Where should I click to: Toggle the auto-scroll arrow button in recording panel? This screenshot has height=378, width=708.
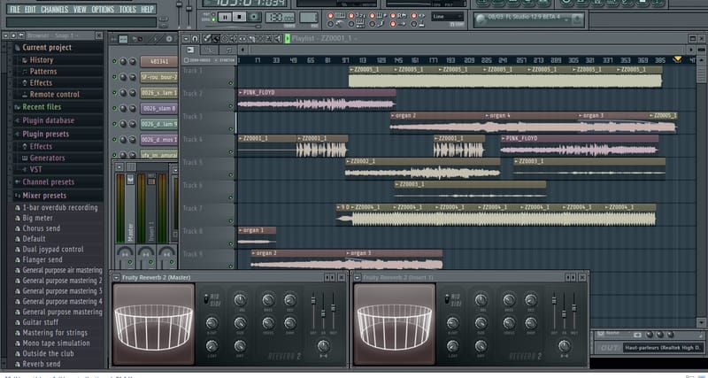click(397, 24)
